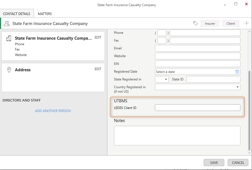Click the Insurer tag button

click(210, 23)
